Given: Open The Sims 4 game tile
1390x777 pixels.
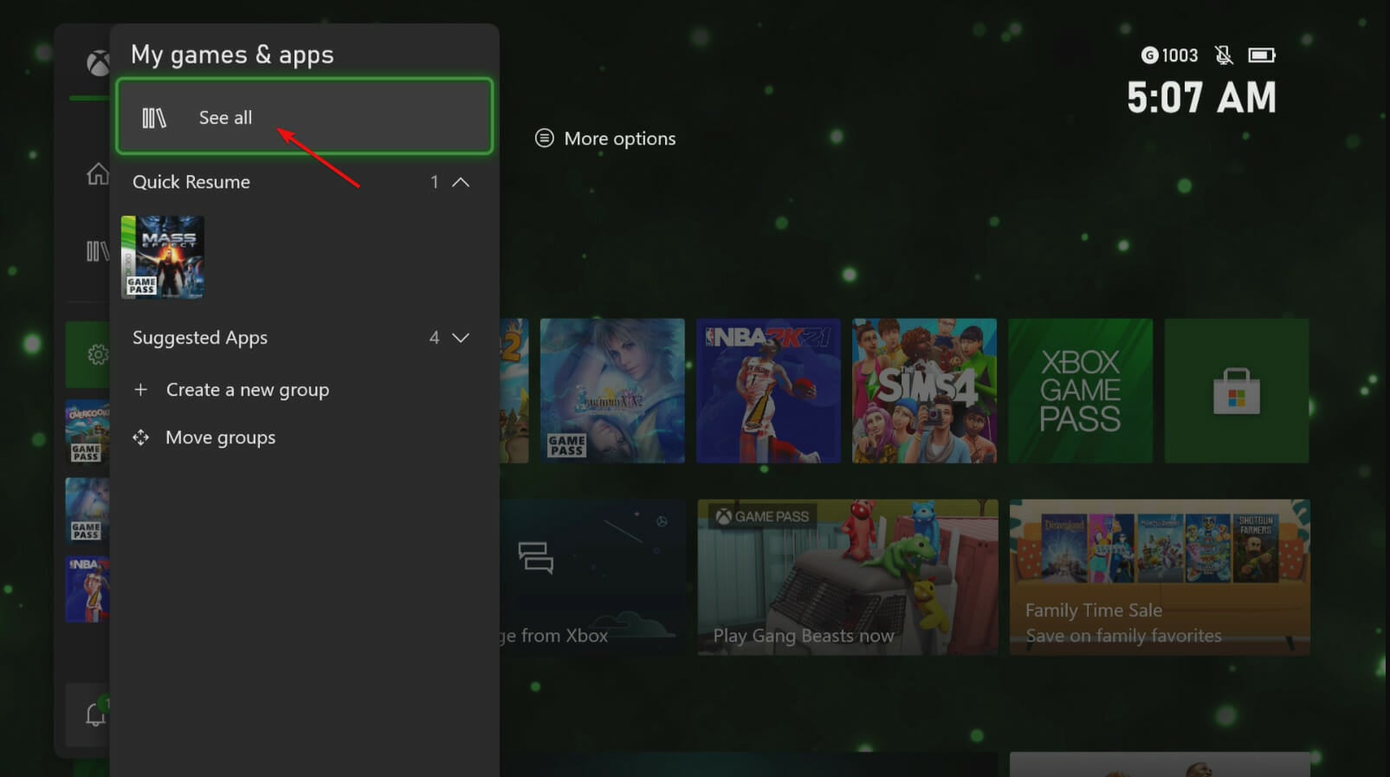Looking at the screenshot, I should [924, 391].
